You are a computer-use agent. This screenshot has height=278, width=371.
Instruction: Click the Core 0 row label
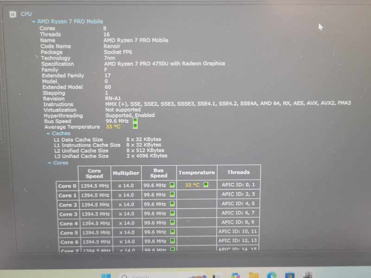click(67, 186)
